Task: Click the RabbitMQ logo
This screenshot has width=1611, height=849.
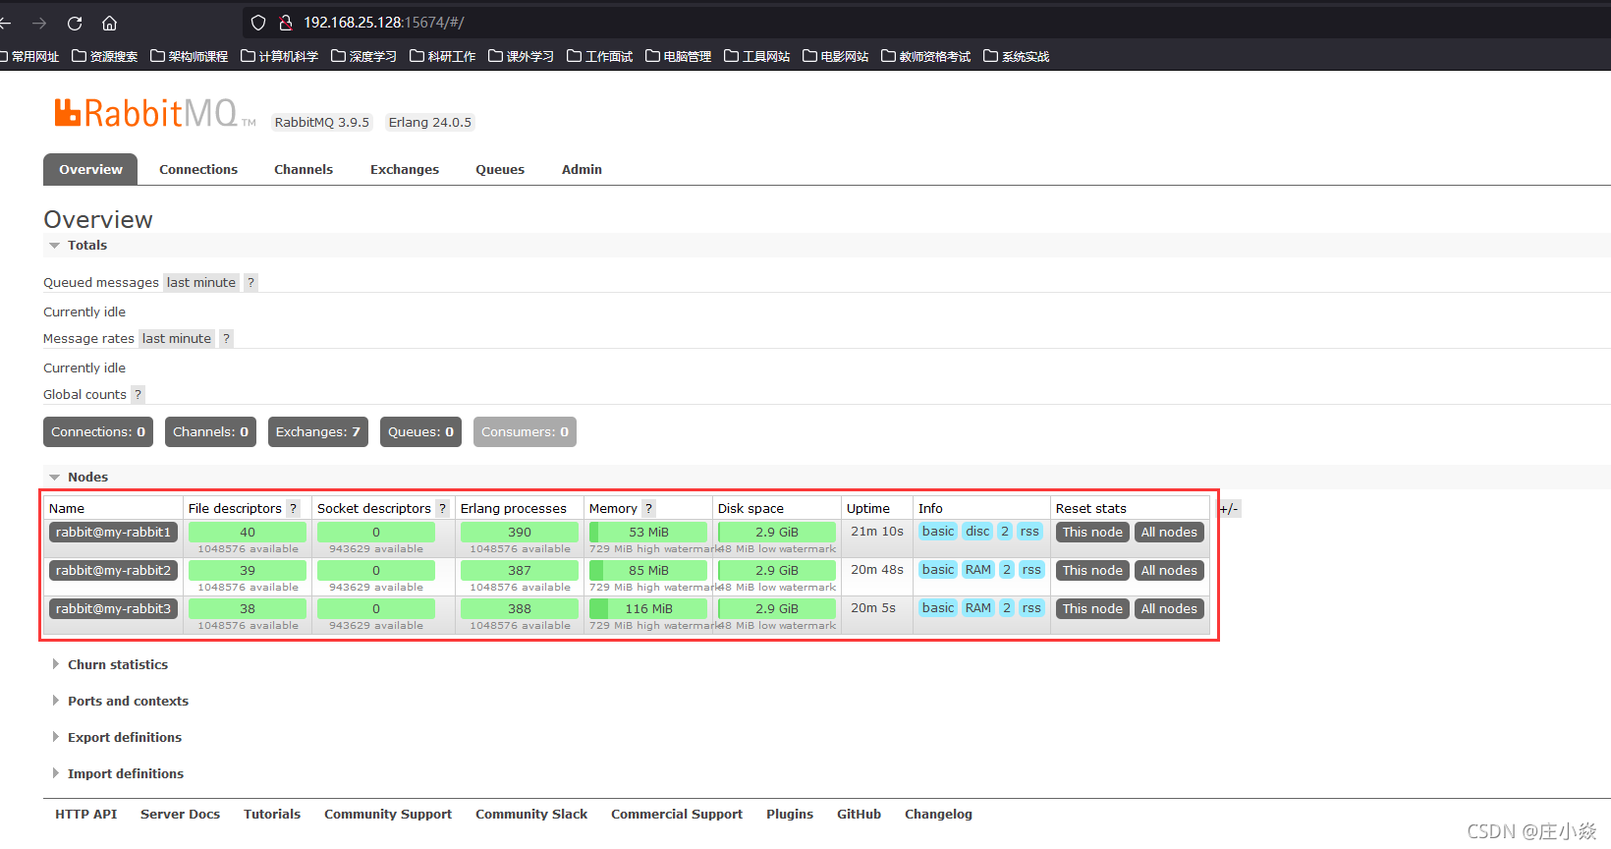Action: [154, 113]
